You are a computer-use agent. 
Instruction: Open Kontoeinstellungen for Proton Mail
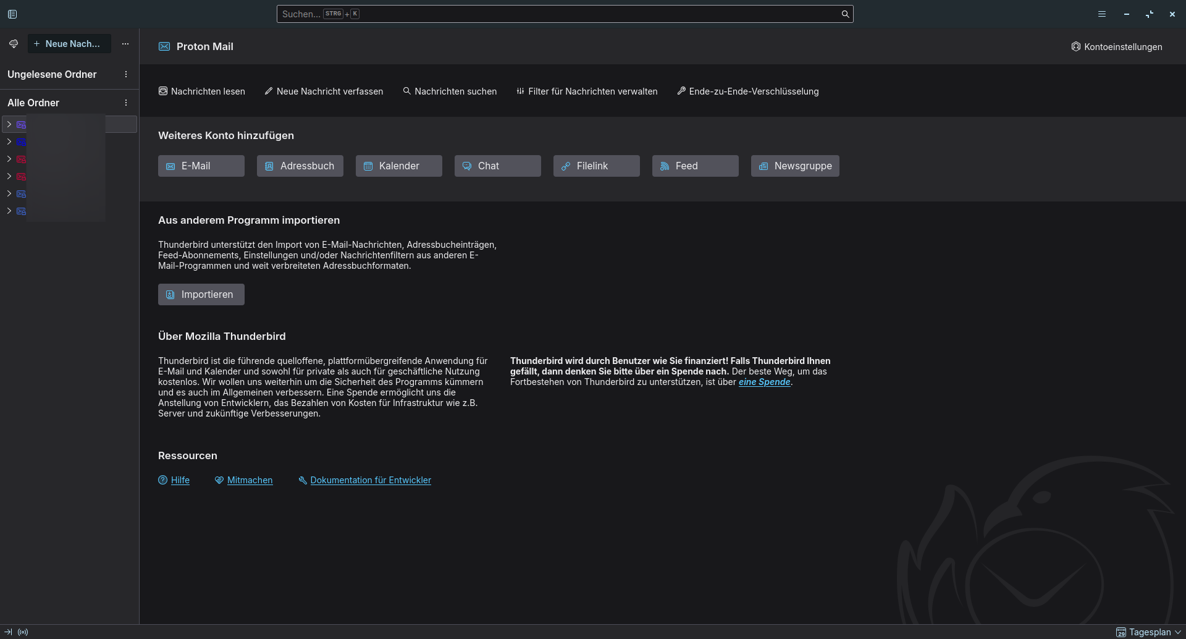(x=1117, y=47)
